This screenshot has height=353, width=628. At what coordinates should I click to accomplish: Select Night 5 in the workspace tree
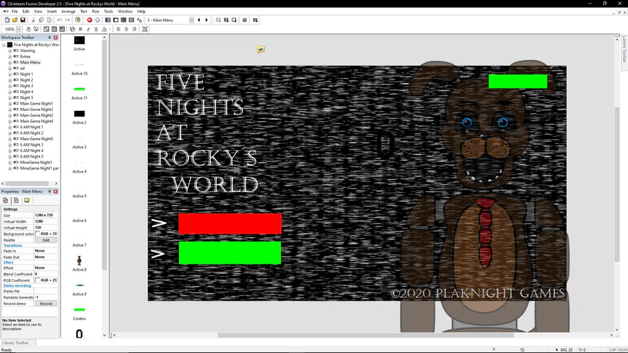(x=27, y=98)
